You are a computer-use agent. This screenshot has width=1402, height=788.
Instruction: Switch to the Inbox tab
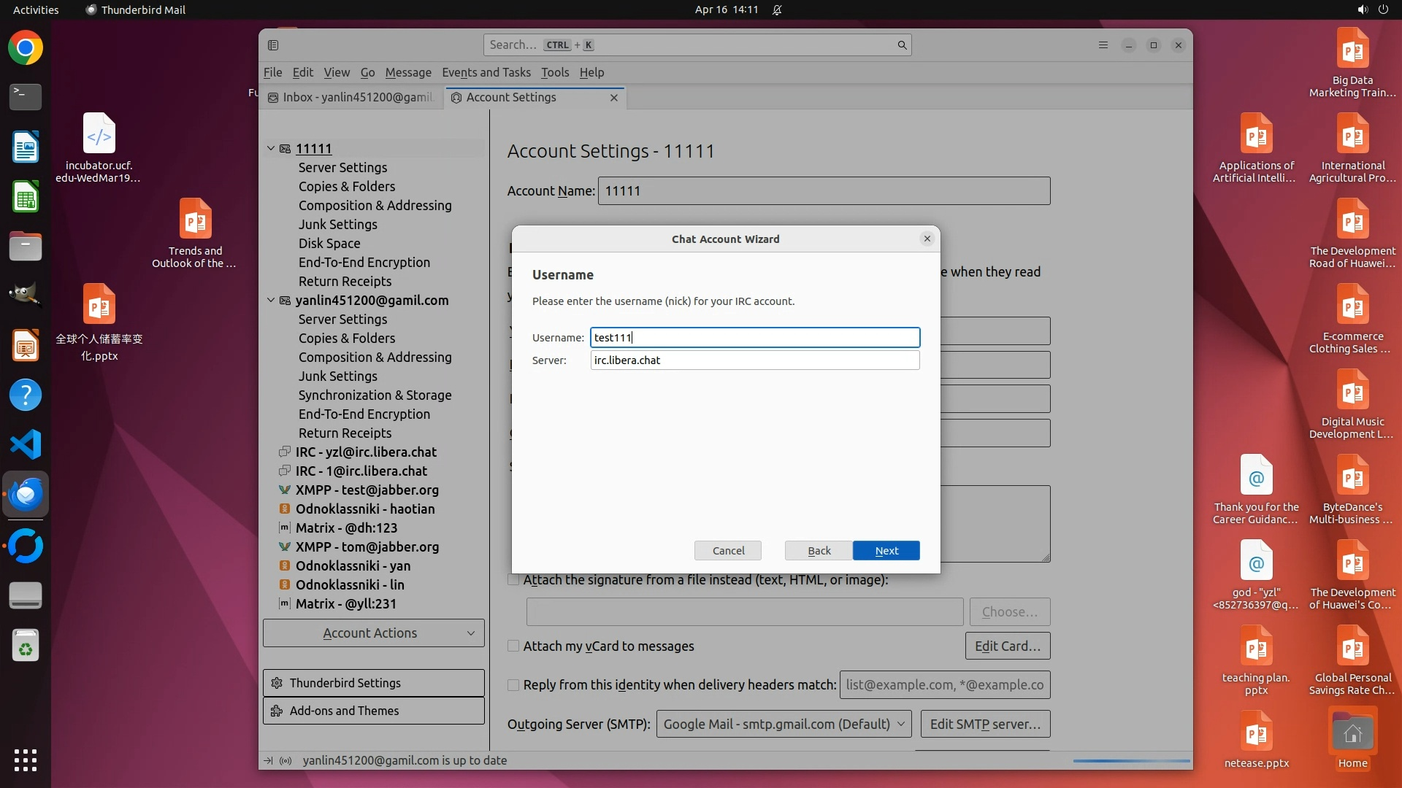pyautogui.click(x=350, y=97)
